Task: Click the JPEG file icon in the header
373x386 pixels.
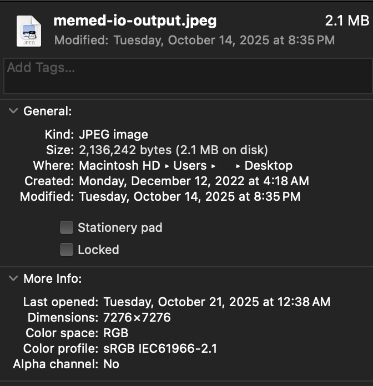Action: (28, 31)
